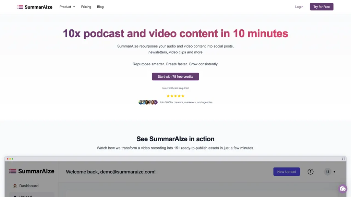Click the New Upload button

click(x=287, y=171)
